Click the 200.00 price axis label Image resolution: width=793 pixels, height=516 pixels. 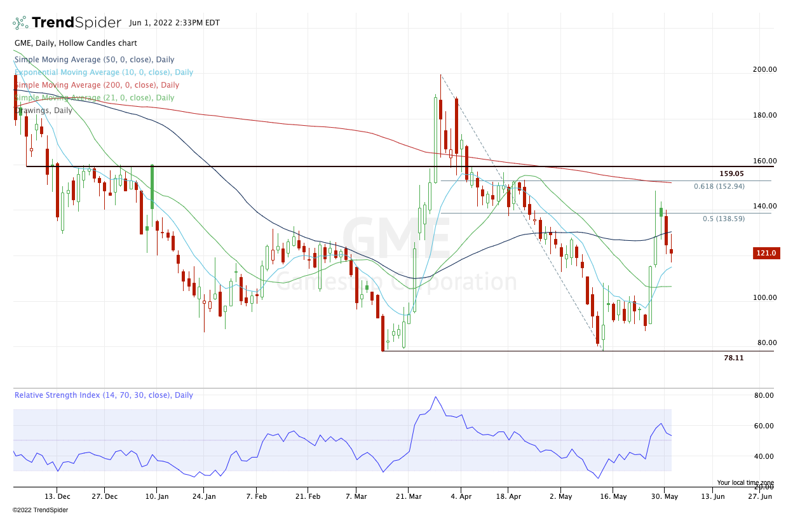click(x=765, y=70)
